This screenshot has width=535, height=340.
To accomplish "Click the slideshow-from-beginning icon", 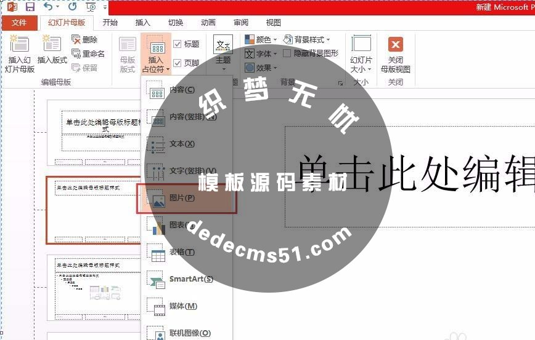I will [x=91, y=7].
